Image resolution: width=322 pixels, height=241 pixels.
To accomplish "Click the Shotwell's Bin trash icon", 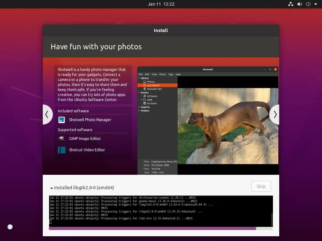I will point(145,89).
